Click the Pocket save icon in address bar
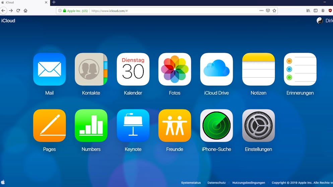This screenshot has width=333, height=187. click(268, 11)
